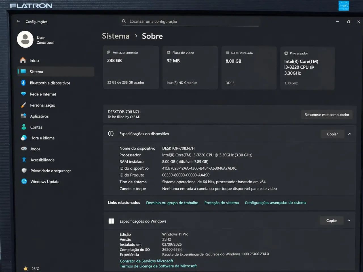The height and width of the screenshot is (272, 363).
Task: Open Termos de Licença de Software link
Action: (158, 266)
